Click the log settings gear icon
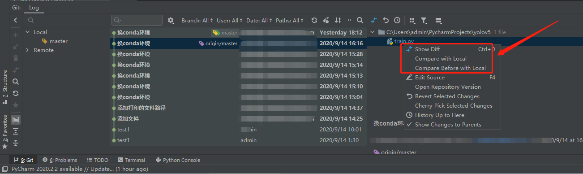Viewport: 583px width, 174px height. point(171,21)
